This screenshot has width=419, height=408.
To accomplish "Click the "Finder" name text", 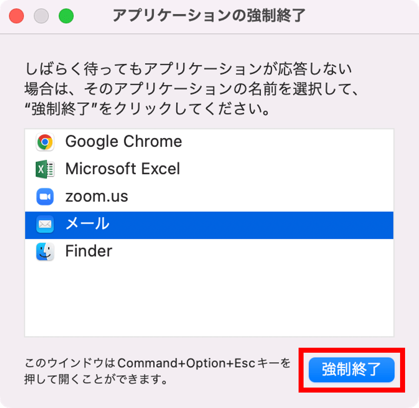I will pyautogui.click(x=89, y=251).
